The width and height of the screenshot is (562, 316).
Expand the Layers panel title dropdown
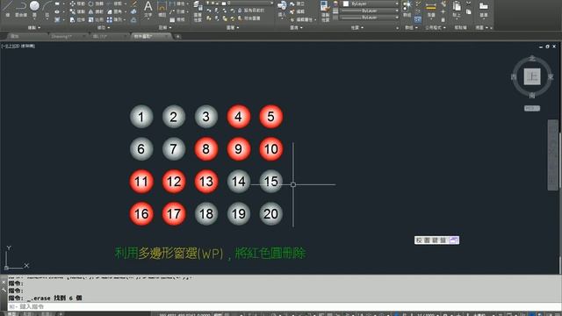click(232, 27)
